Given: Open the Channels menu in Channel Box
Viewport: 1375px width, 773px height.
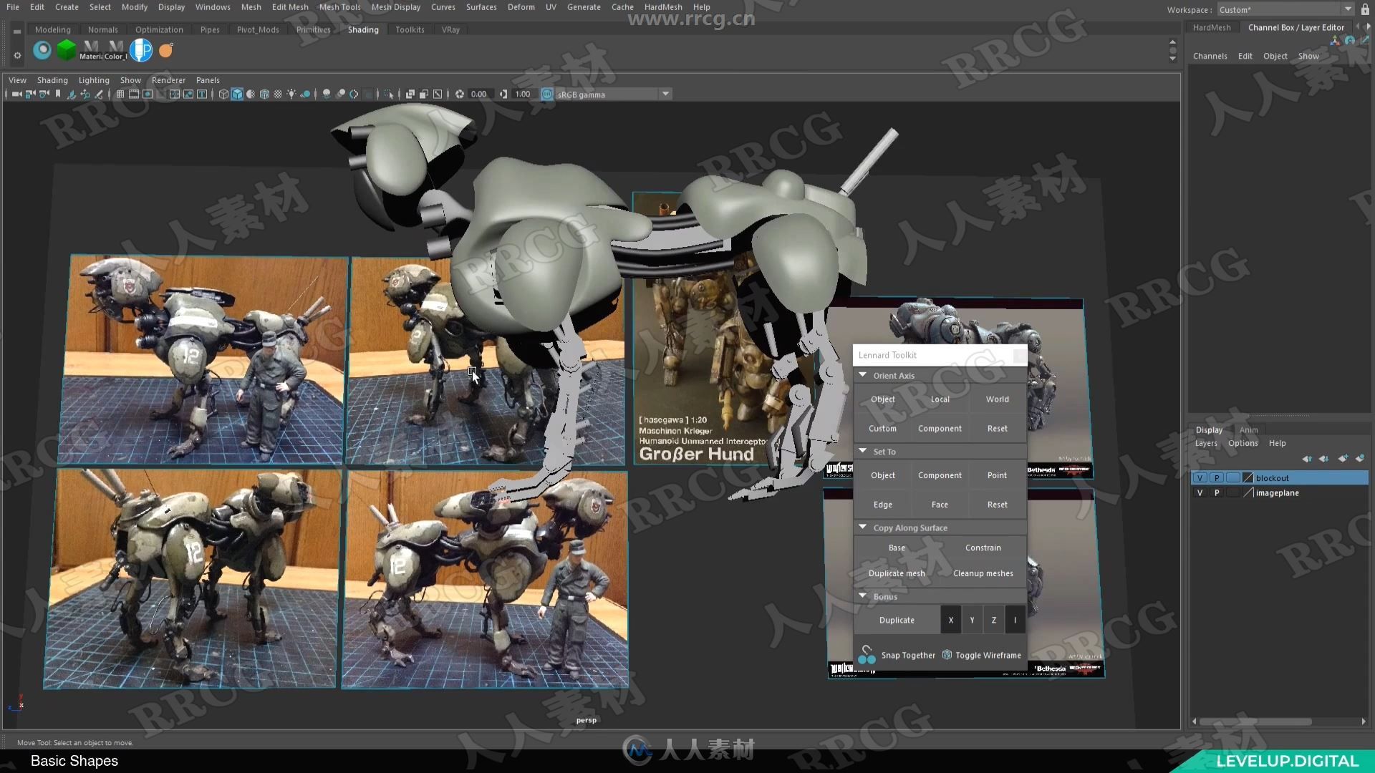Looking at the screenshot, I should 1210,56.
